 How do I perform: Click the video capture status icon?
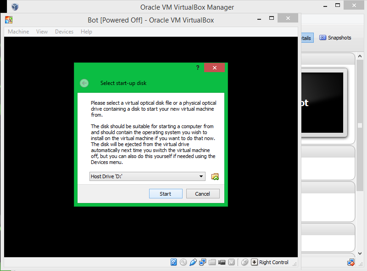222,262
